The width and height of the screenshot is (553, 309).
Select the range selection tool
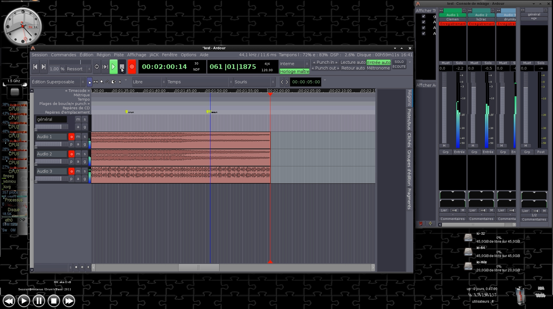point(96,82)
